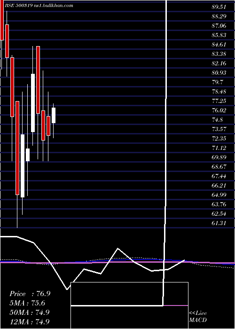Click the 67.44 price axis label
This screenshot has height=329, width=235.
(x=219, y=176)
